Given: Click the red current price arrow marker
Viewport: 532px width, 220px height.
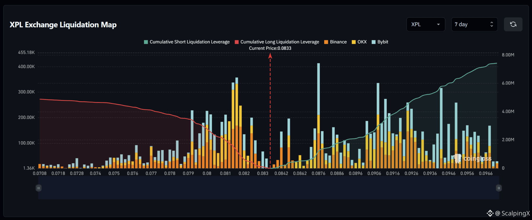Looking at the screenshot, I should point(270,56).
